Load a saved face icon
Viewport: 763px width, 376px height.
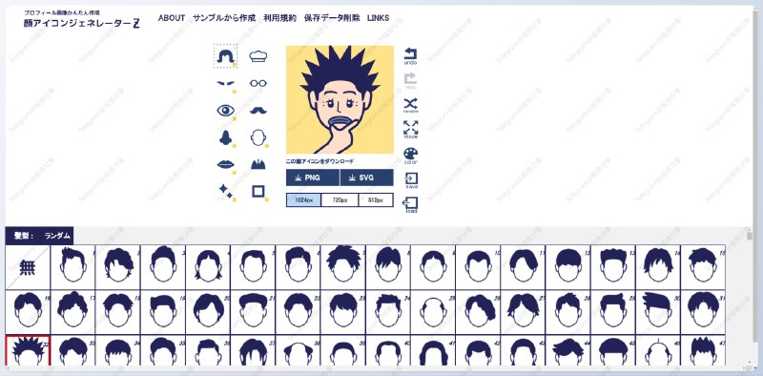click(x=410, y=204)
